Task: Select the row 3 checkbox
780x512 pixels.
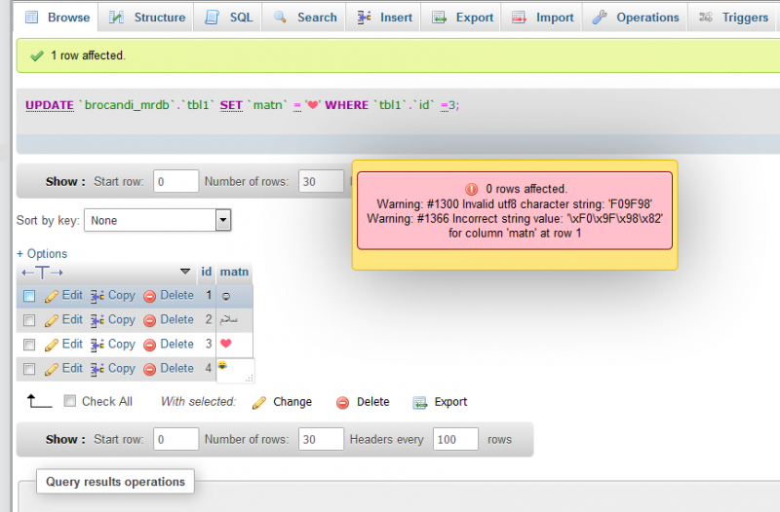Action: tap(29, 345)
